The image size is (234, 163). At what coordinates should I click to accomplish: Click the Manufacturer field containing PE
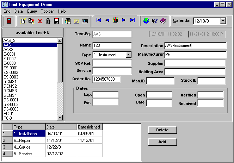195,55
